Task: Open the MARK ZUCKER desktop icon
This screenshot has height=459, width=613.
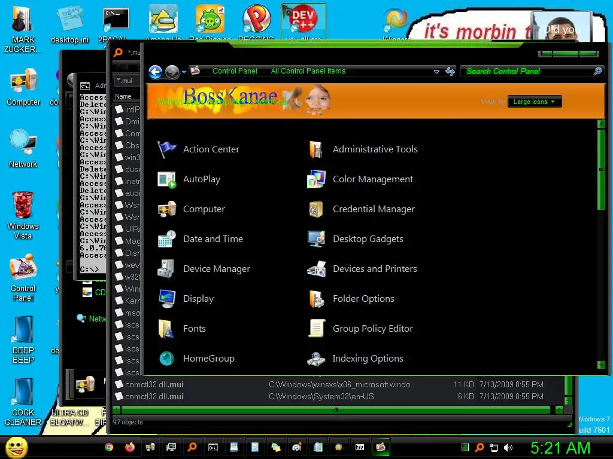Action: pos(23,29)
